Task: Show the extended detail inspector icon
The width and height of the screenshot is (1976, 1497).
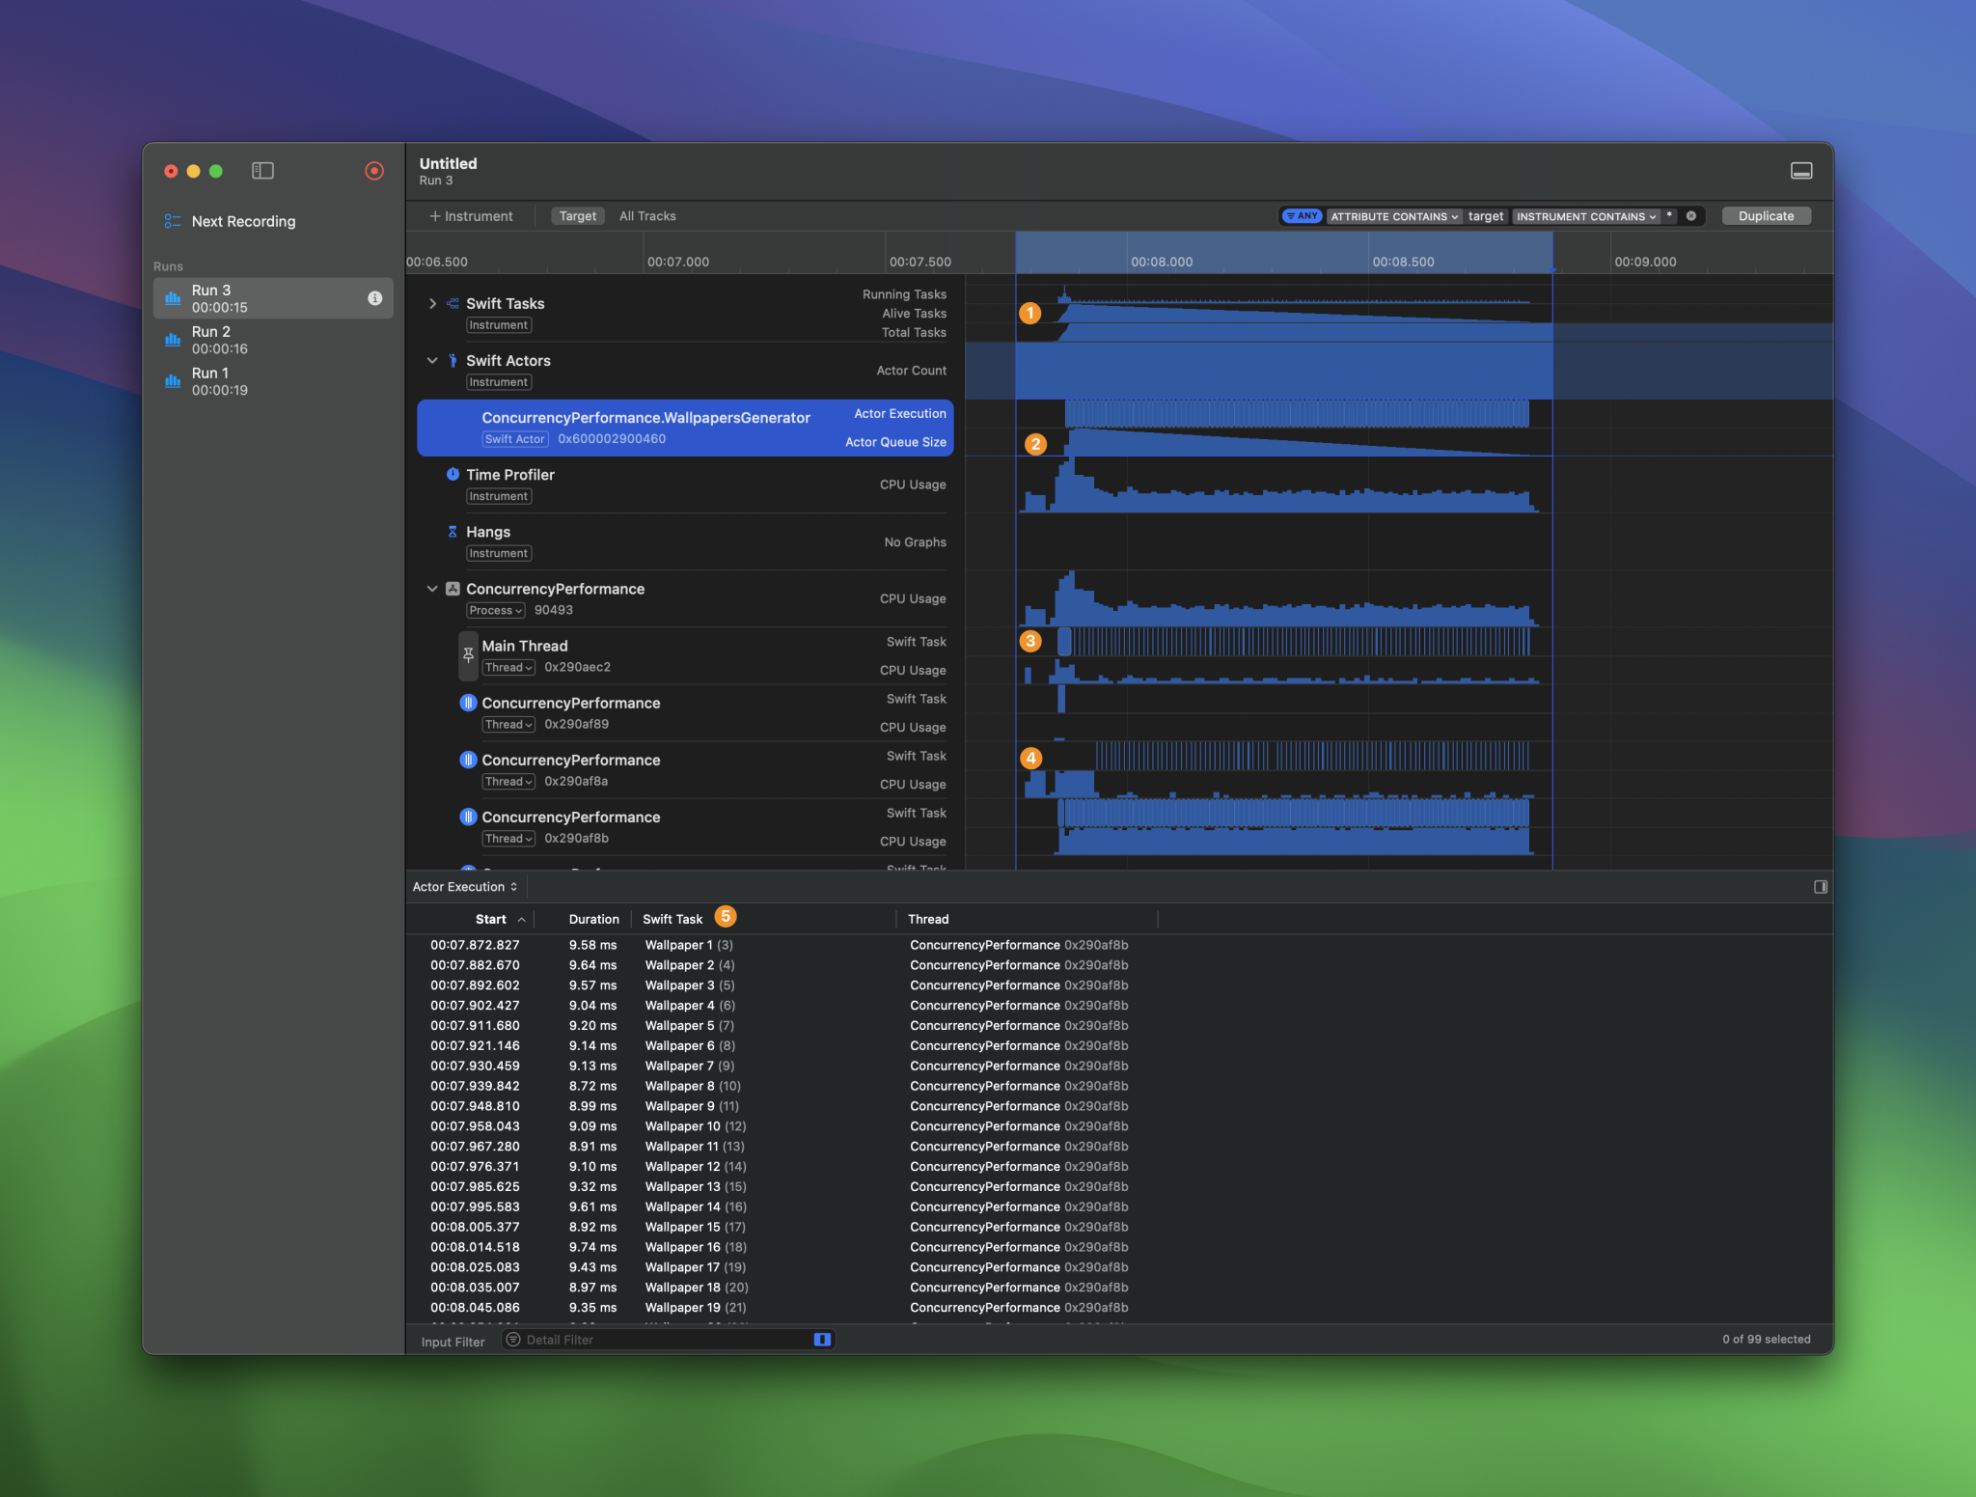Action: [1820, 887]
